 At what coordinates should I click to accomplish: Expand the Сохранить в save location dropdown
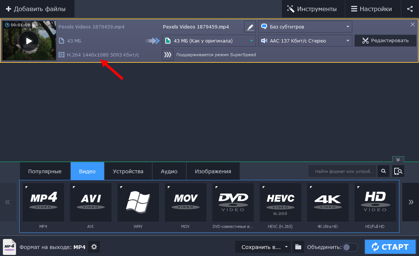(264, 247)
